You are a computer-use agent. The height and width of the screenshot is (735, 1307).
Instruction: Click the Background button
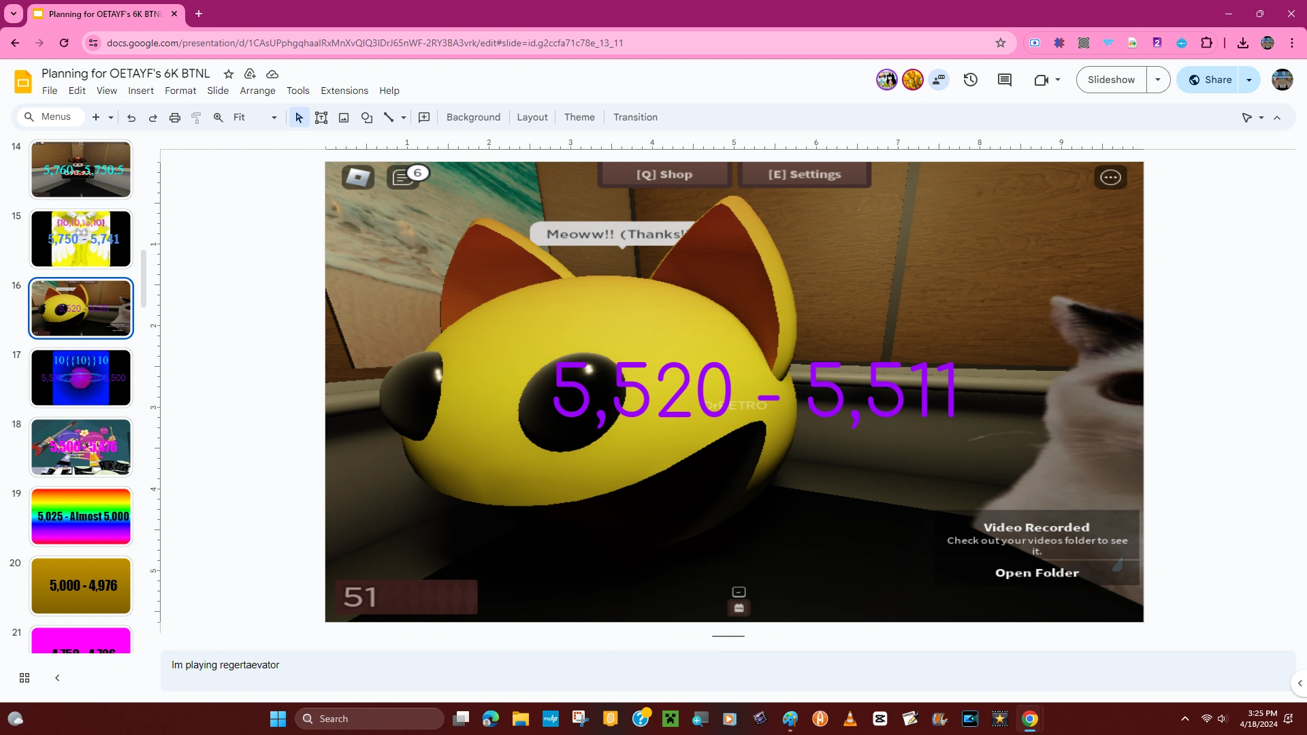(x=473, y=117)
